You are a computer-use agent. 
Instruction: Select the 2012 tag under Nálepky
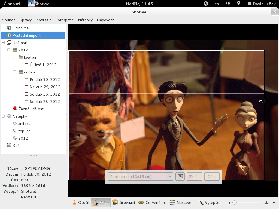(23, 138)
